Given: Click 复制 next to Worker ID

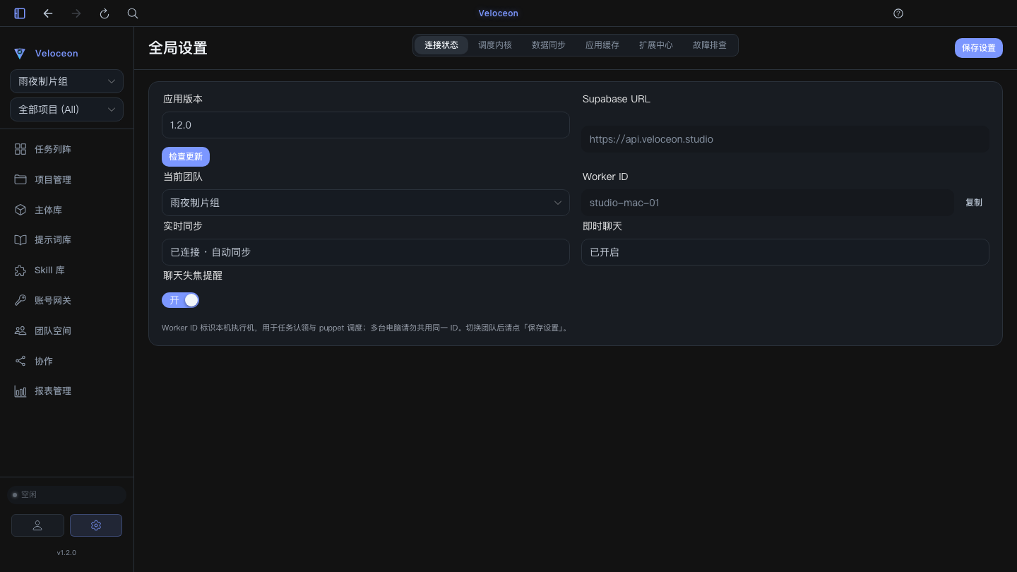Looking at the screenshot, I should (x=974, y=203).
